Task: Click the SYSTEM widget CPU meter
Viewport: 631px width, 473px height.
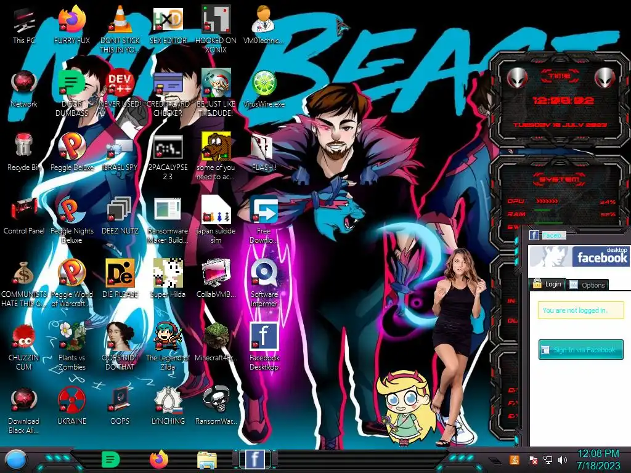Action: click(561, 201)
